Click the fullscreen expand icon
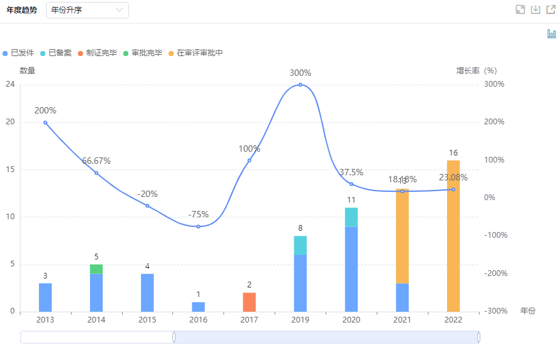 (520, 10)
